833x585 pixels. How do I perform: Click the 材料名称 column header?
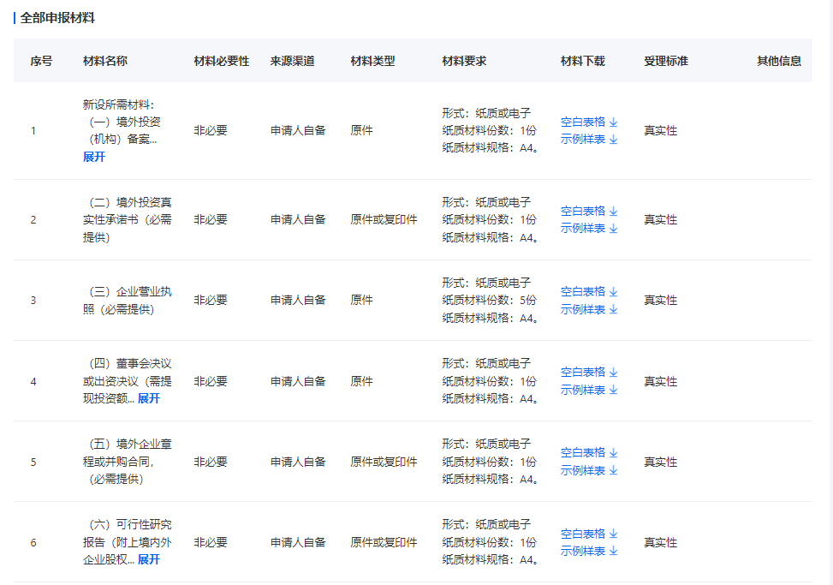(x=105, y=61)
